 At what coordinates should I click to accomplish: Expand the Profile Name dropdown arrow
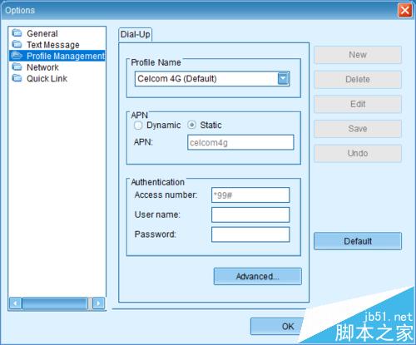tap(283, 79)
